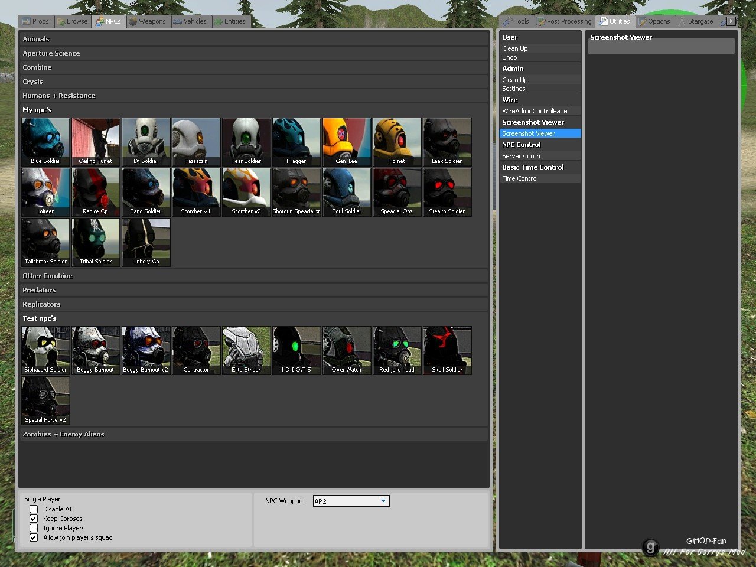This screenshot has height=567, width=756.
Task: Enable the Disable AI checkbox
Action: click(x=34, y=509)
